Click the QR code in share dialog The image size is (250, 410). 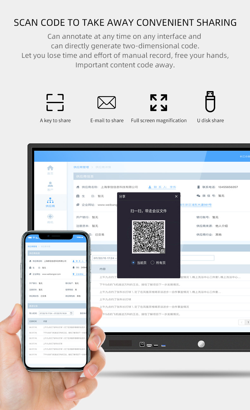(148, 237)
